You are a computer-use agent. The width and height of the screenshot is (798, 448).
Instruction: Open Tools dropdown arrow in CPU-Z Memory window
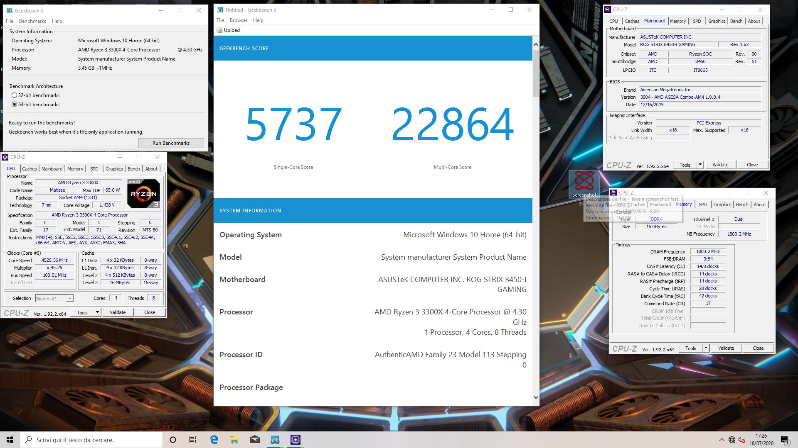pyautogui.click(x=706, y=348)
